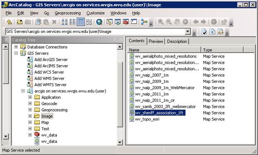
Task: Select the Zoom Out tool
Action: pyautogui.click(x=169, y=22)
